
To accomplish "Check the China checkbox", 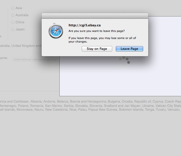I will coord(13,22).
